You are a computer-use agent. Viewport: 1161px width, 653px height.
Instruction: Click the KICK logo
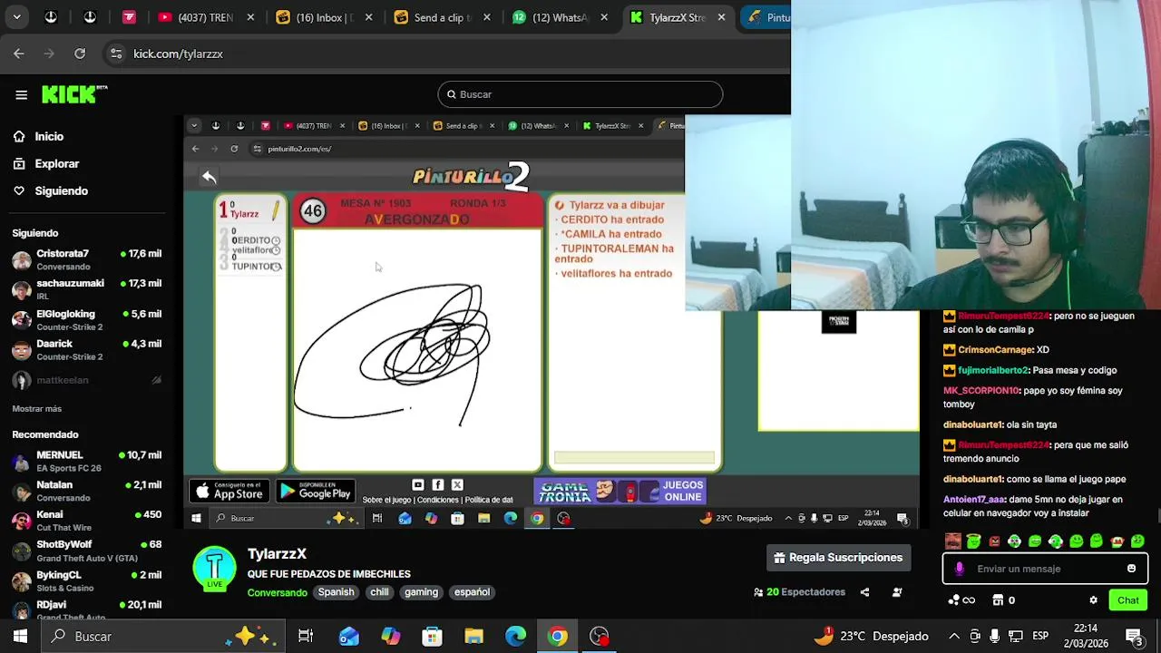click(x=74, y=94)
